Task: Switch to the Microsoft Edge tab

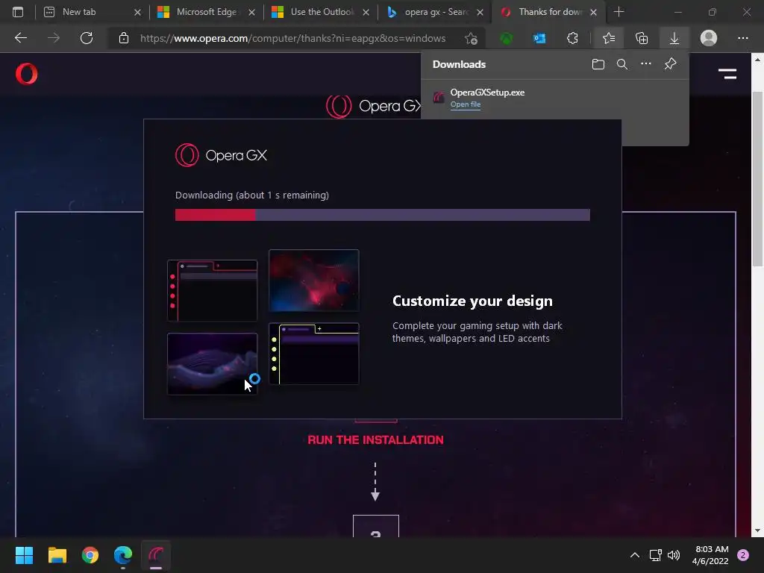Action: point(206,12)
